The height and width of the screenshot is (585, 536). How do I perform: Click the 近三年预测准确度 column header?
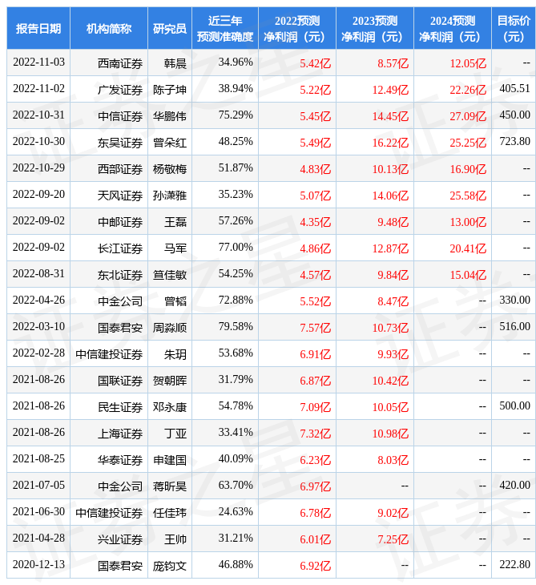click(x=225, y=28)
